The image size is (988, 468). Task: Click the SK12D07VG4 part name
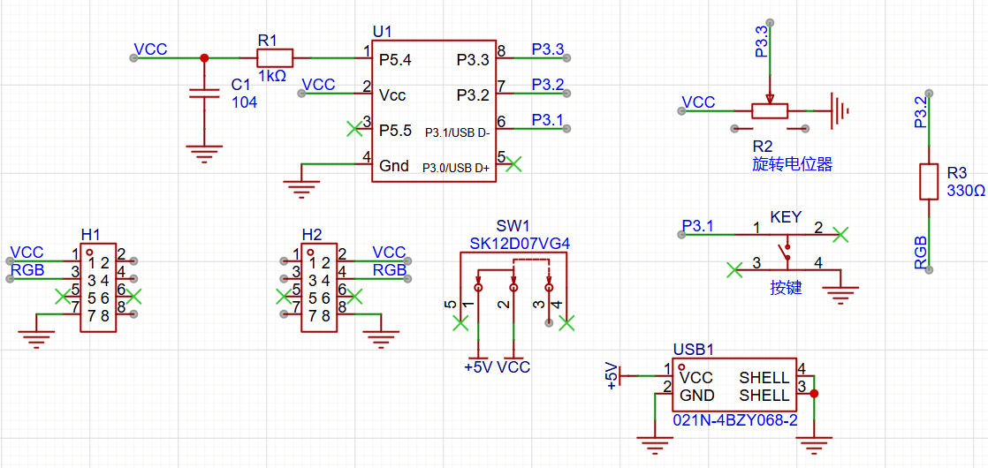[x=520, y=244]
